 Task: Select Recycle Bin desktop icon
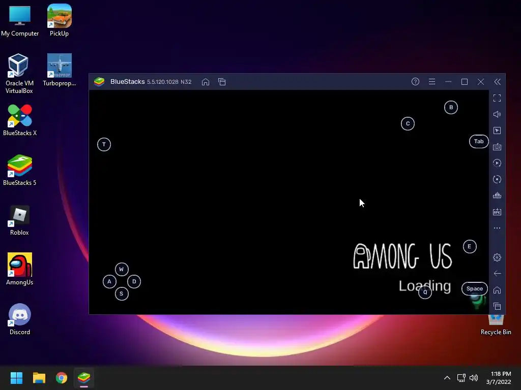(x=496, y=325)
